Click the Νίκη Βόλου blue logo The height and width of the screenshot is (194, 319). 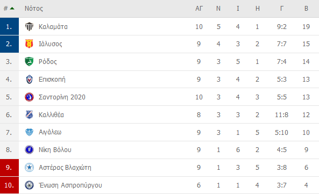(x=29, y=150)
